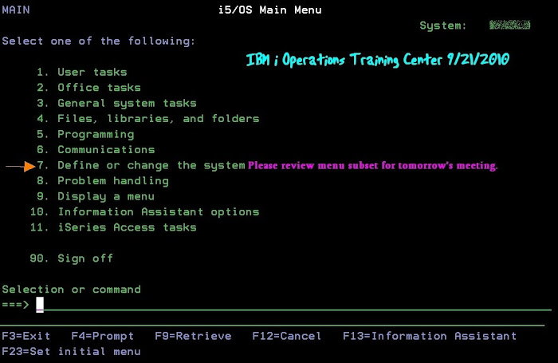Click F23=Set initial menu label
The image size is (558, 363).
(x=71, y=352)
